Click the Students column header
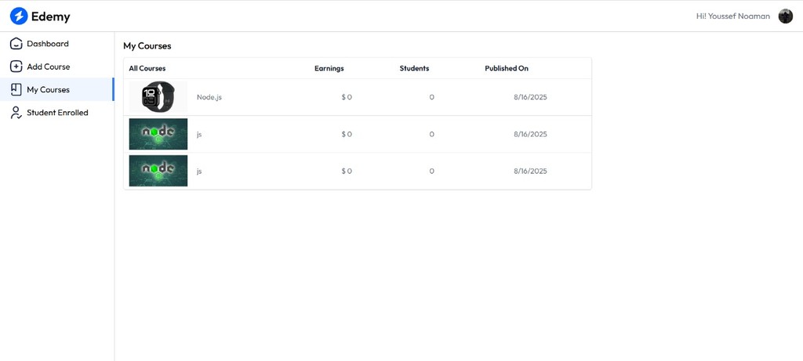 click(x=414, y=68)
